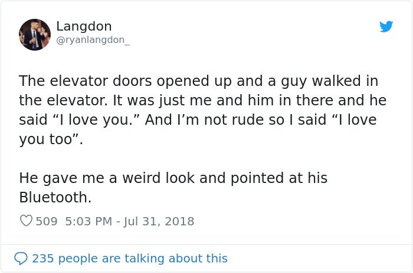
Task: Open Langdon's profile picture
Action: [35, 35]
